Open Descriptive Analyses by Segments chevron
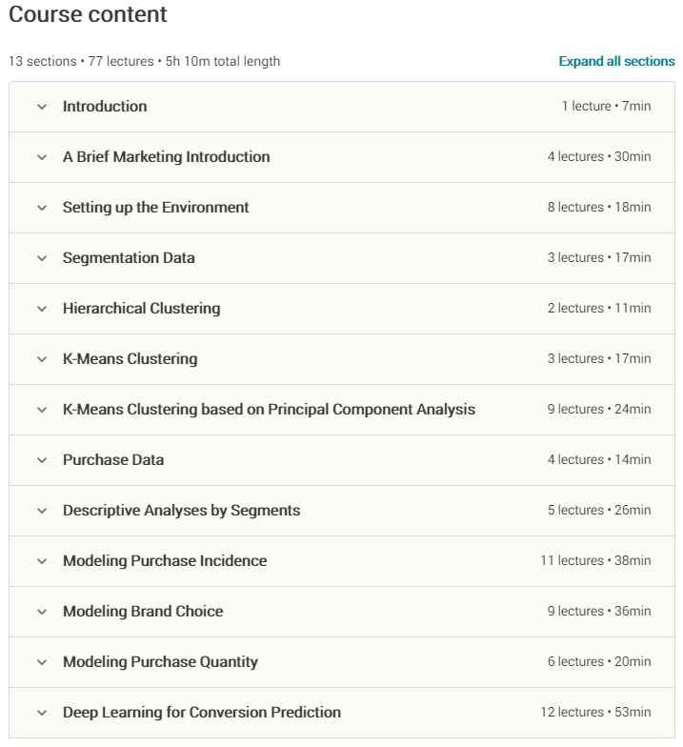The width and height of the screenshot is (683, 747). (42, 511)
